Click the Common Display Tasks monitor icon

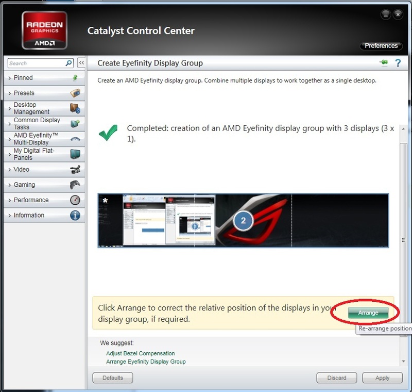pos(75,123)
